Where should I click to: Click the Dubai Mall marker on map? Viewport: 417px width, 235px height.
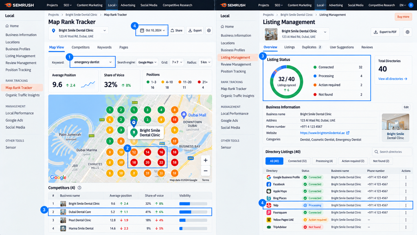click(184, 115)
